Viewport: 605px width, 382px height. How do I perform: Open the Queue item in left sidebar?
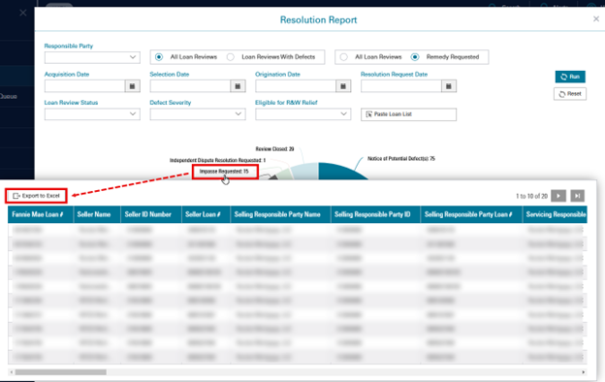coord(8,96)
